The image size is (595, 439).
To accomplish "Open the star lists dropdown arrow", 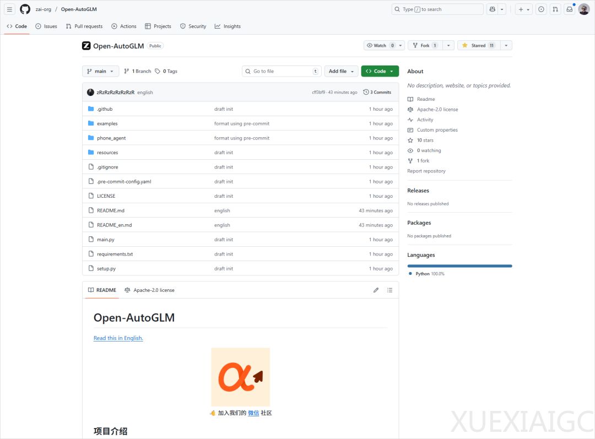I will (x=506, y=46).
